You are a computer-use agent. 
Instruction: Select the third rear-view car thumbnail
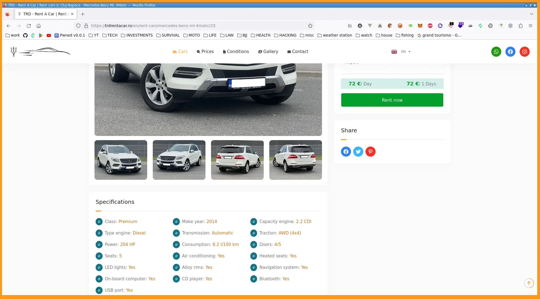tap(237, 160)
